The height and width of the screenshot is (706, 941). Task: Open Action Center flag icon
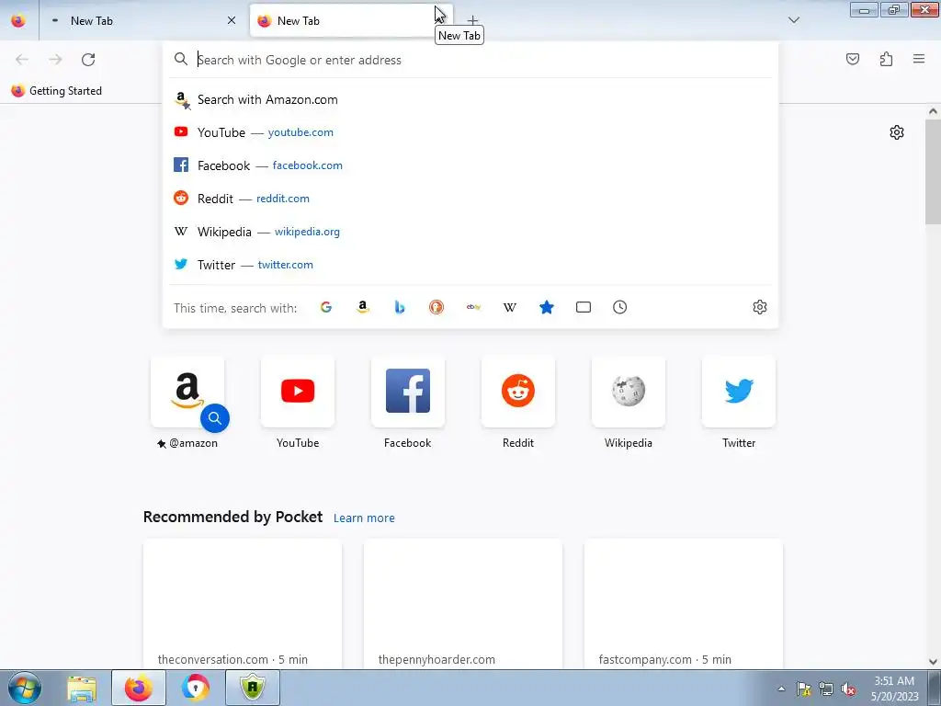803,689
